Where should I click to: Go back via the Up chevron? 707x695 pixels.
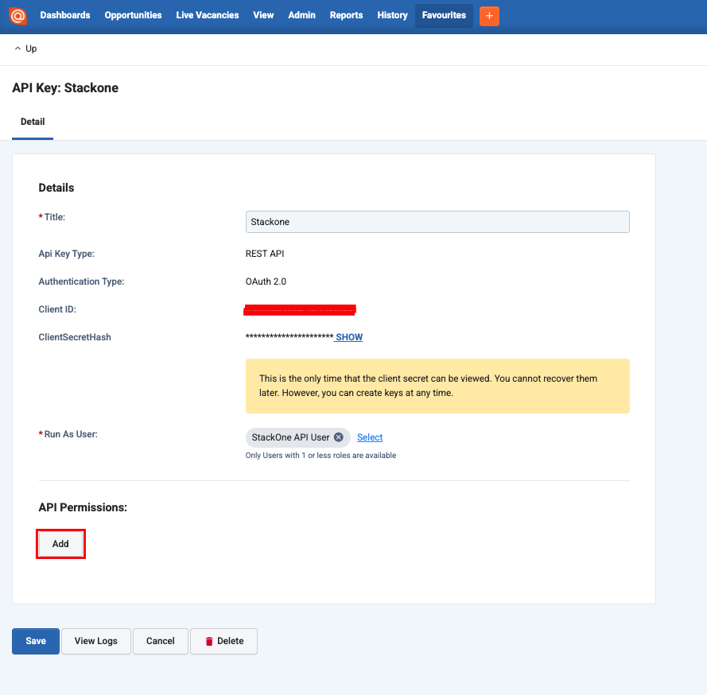[25, 49]
